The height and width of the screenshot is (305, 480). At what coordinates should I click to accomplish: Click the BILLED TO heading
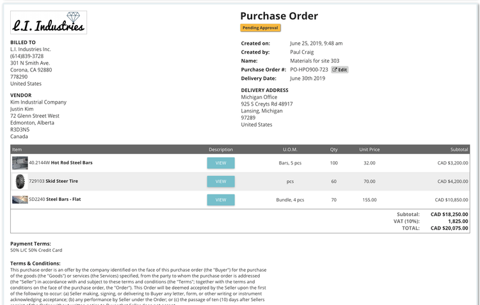23,43
